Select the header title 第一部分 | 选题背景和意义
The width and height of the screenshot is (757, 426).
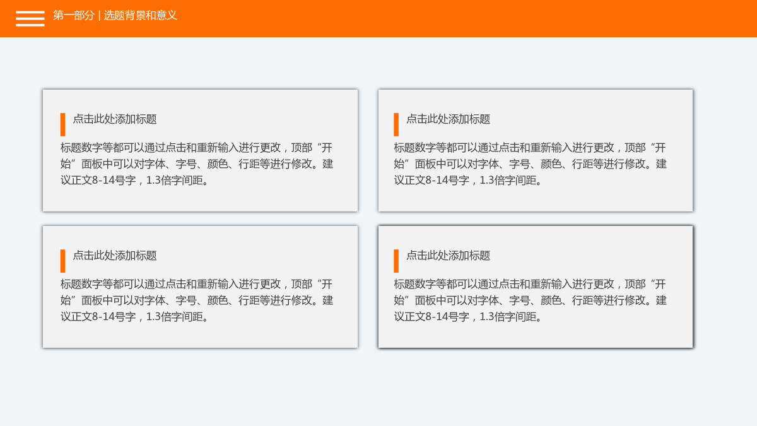[115, 16]
